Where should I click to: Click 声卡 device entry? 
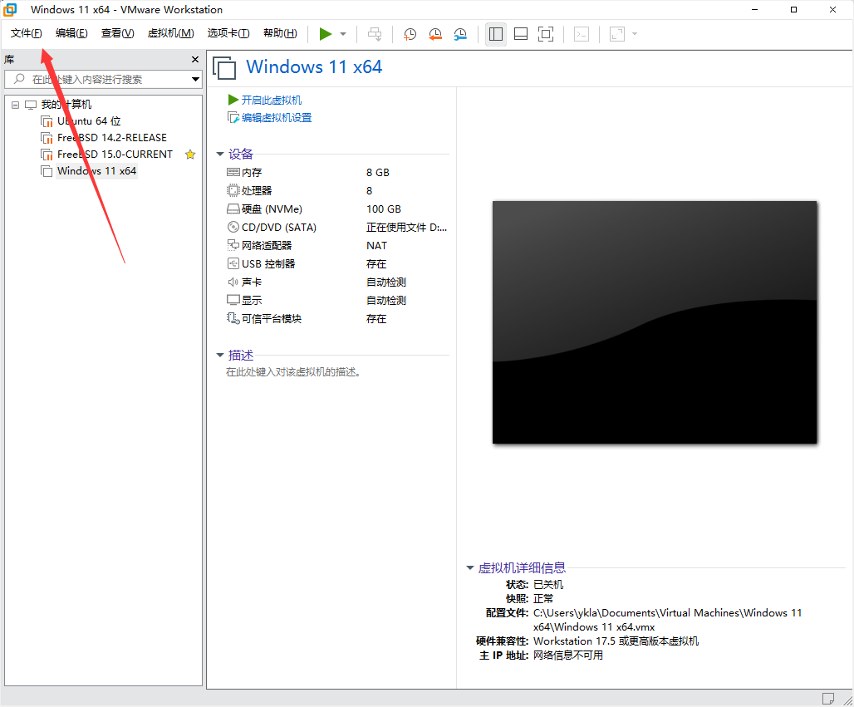tap(252, 282)
